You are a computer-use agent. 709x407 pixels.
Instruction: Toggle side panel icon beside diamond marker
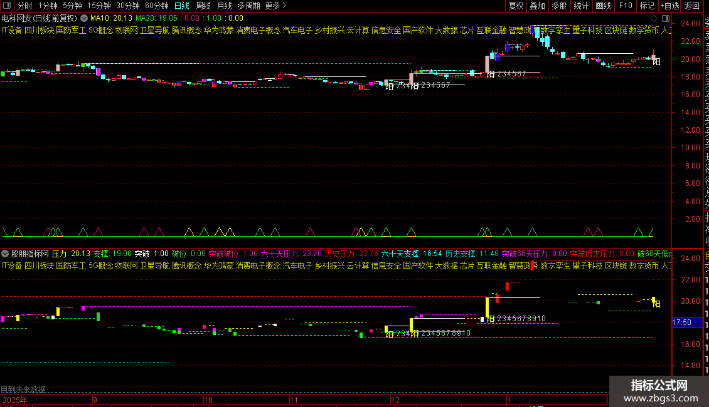(x=666, y=19)
